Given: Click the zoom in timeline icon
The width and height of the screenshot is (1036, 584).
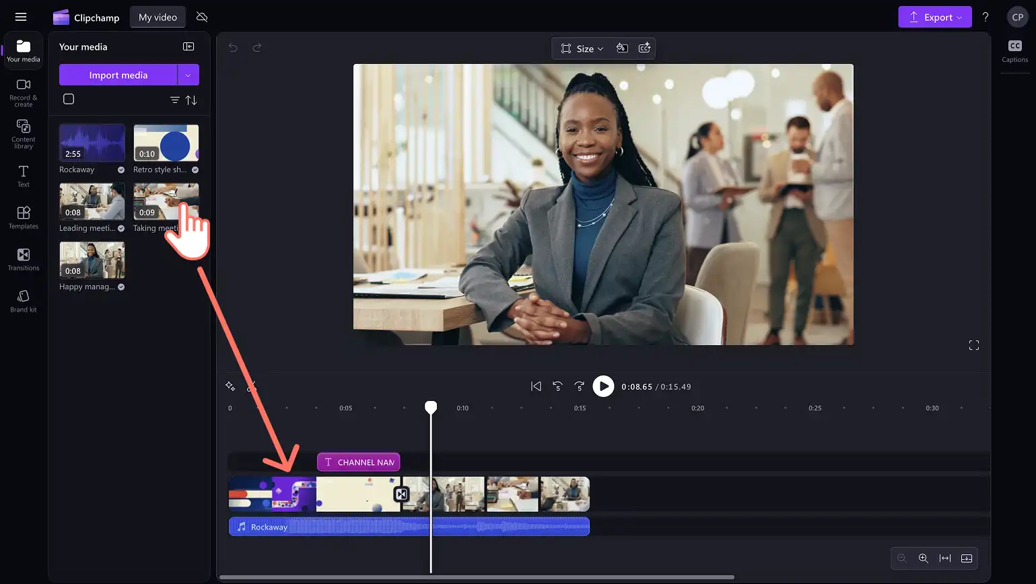Looking at the screenshot, I should (924, 558).
